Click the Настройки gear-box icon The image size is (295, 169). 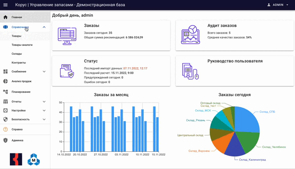[6, 110]
